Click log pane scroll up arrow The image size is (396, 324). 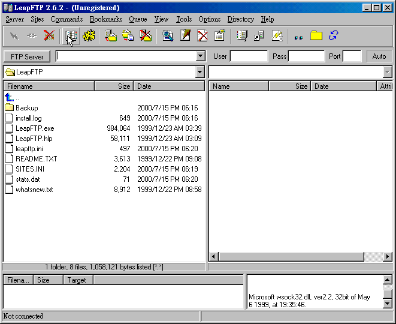pos(388,280)
